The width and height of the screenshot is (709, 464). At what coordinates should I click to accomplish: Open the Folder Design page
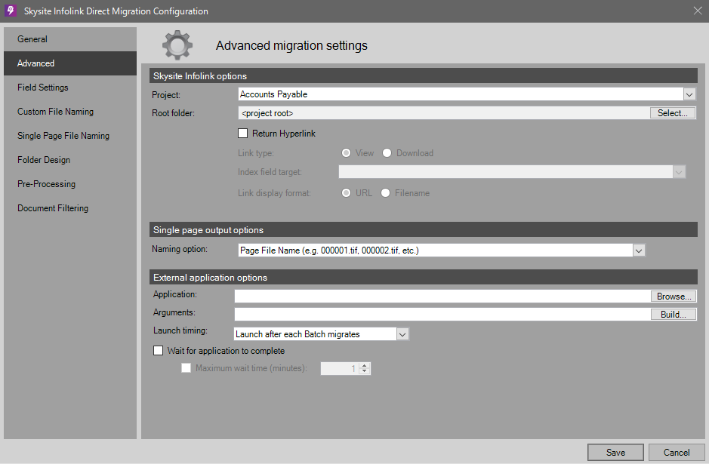70,160
